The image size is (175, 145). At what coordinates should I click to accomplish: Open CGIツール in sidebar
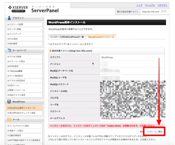point(24,86)
